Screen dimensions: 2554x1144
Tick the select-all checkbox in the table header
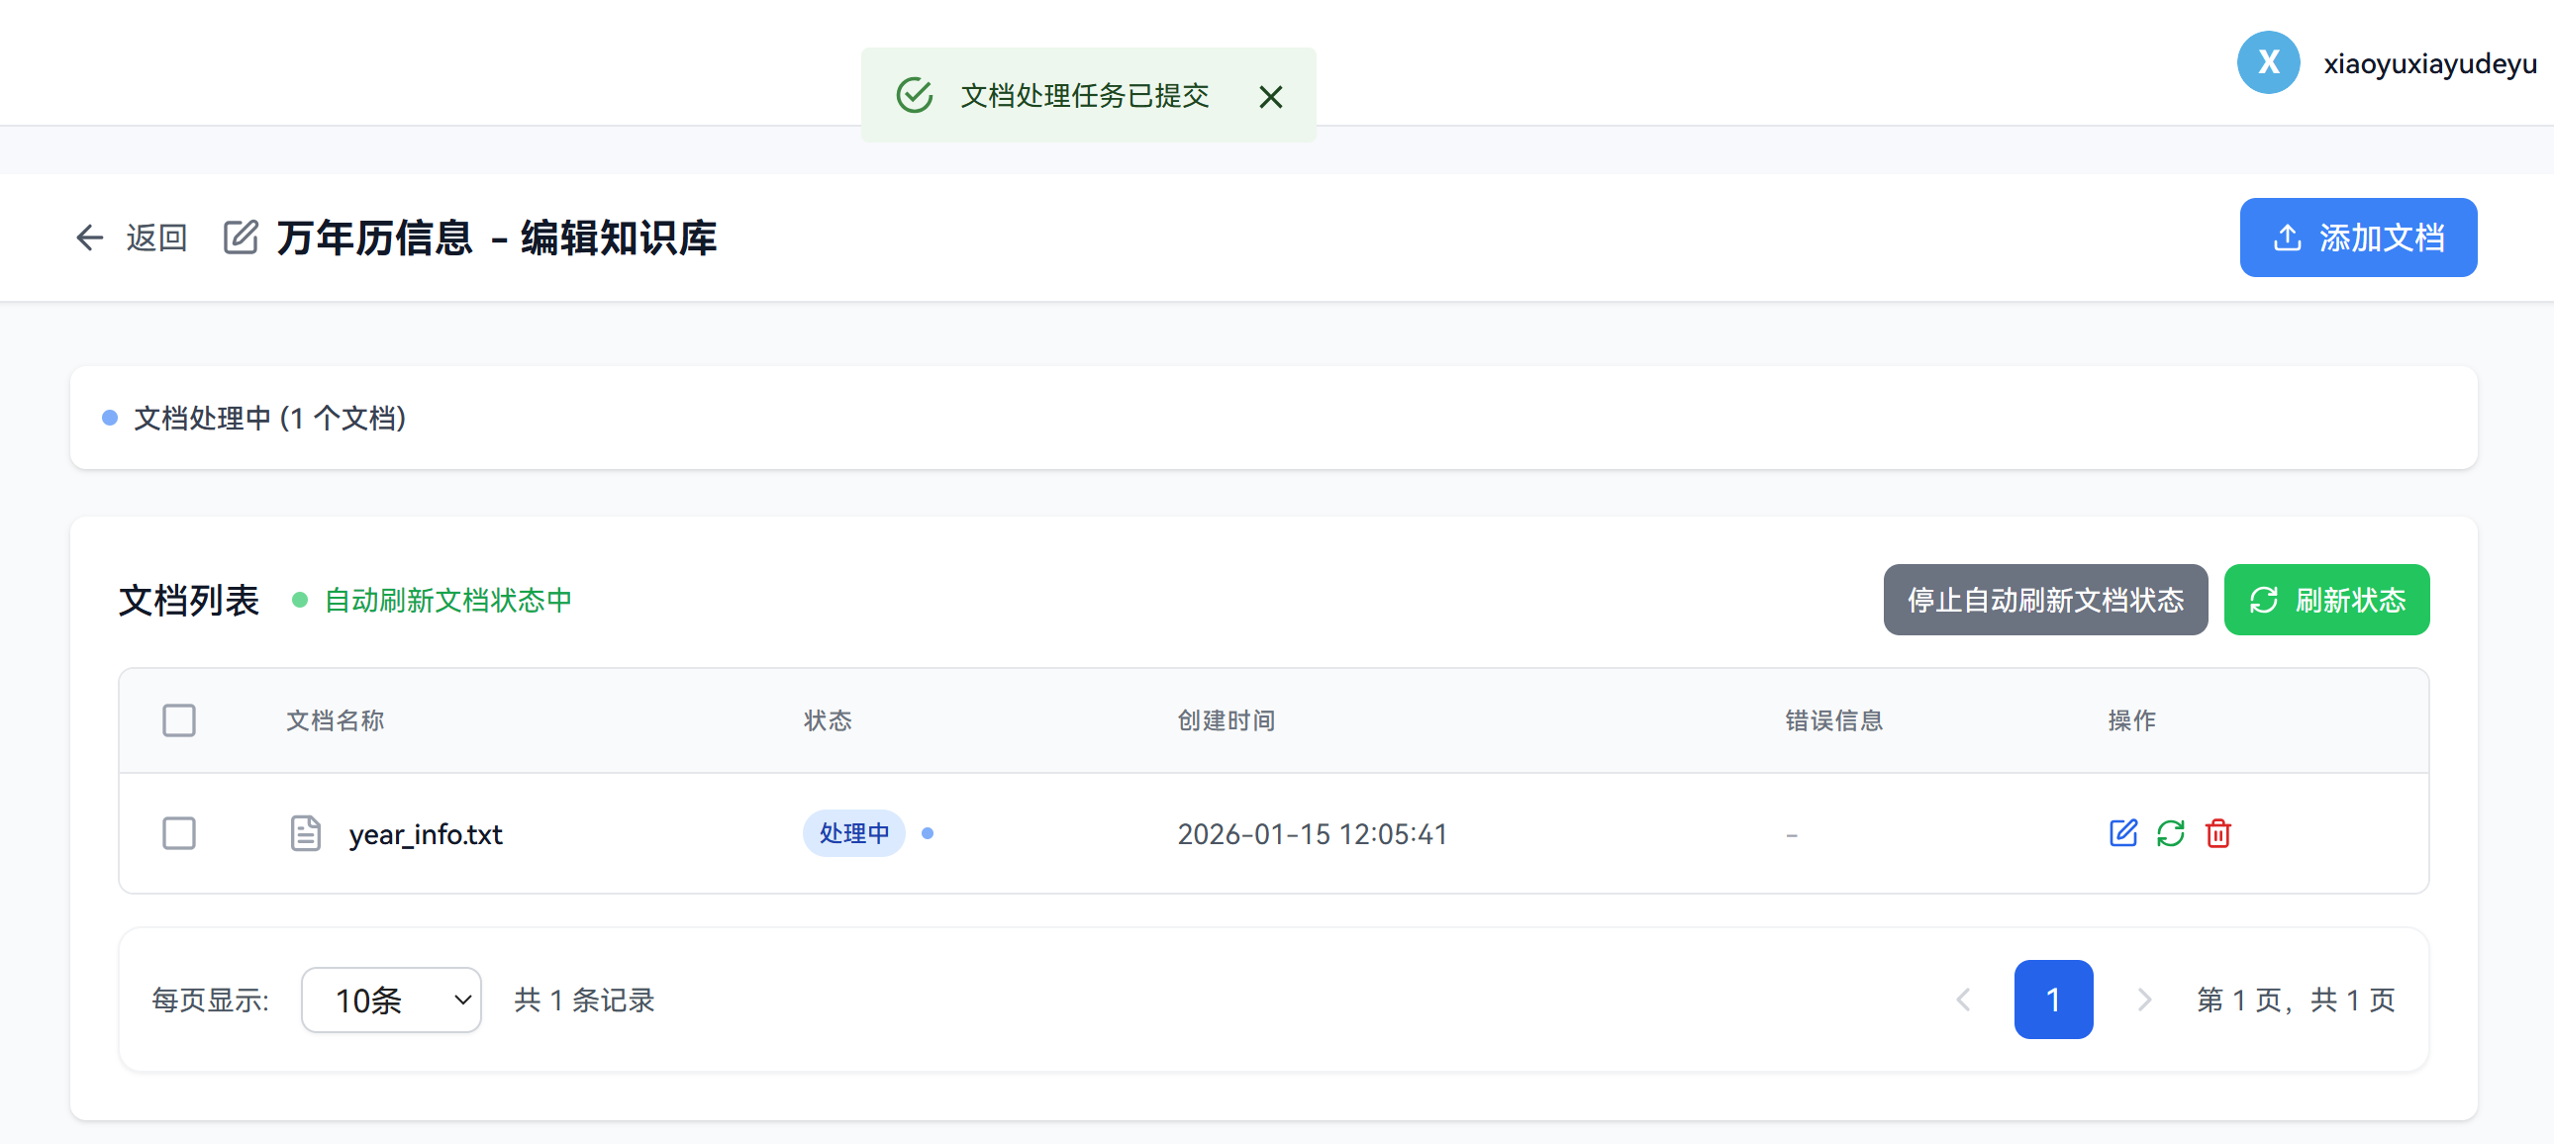(x=179, y=719)
